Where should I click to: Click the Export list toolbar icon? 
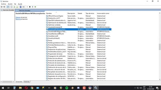pos(17,7)
